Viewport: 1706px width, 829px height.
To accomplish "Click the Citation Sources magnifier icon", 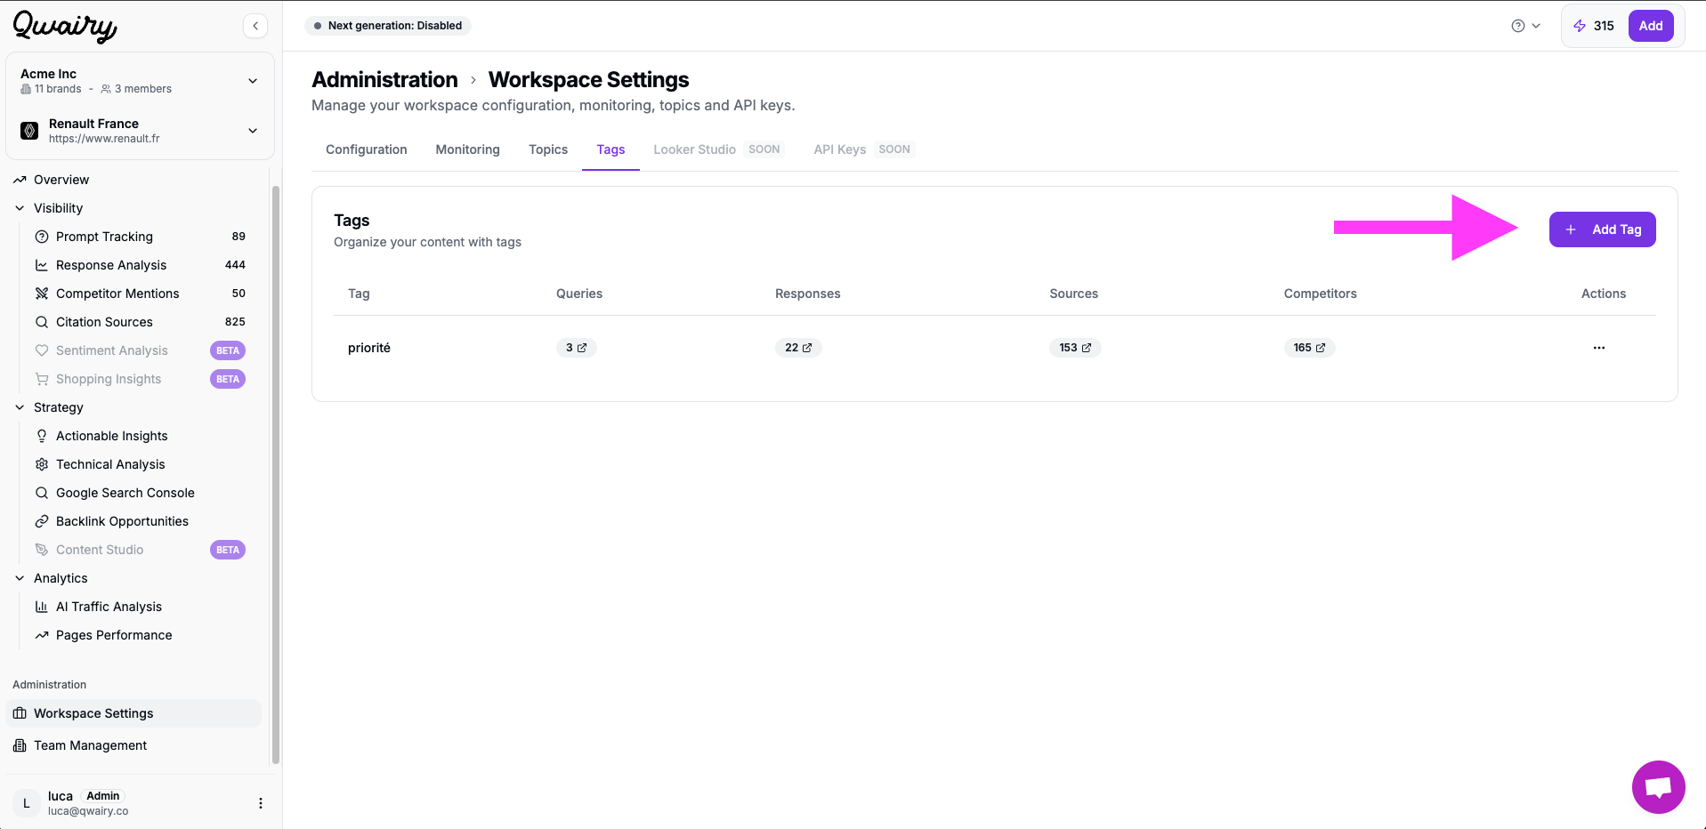I will tap(42, 322).
